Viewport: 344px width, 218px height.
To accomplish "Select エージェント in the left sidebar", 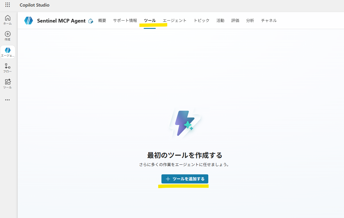I will point(8,52).
